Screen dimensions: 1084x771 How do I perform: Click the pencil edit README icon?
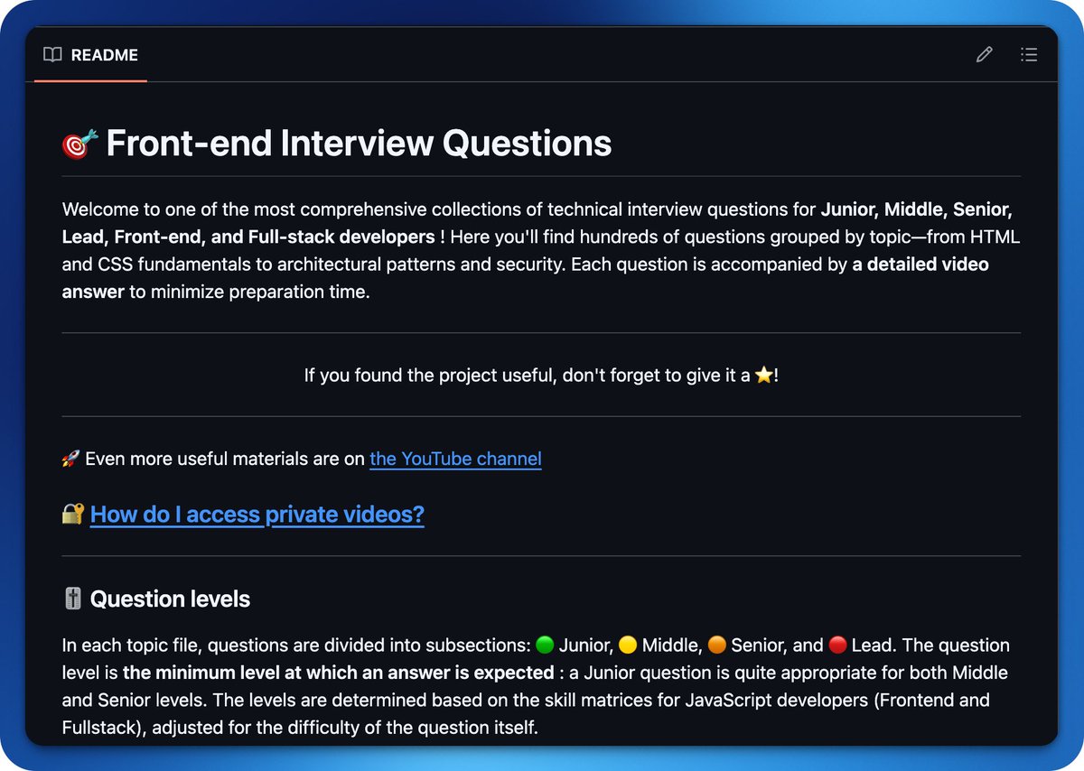985,55
